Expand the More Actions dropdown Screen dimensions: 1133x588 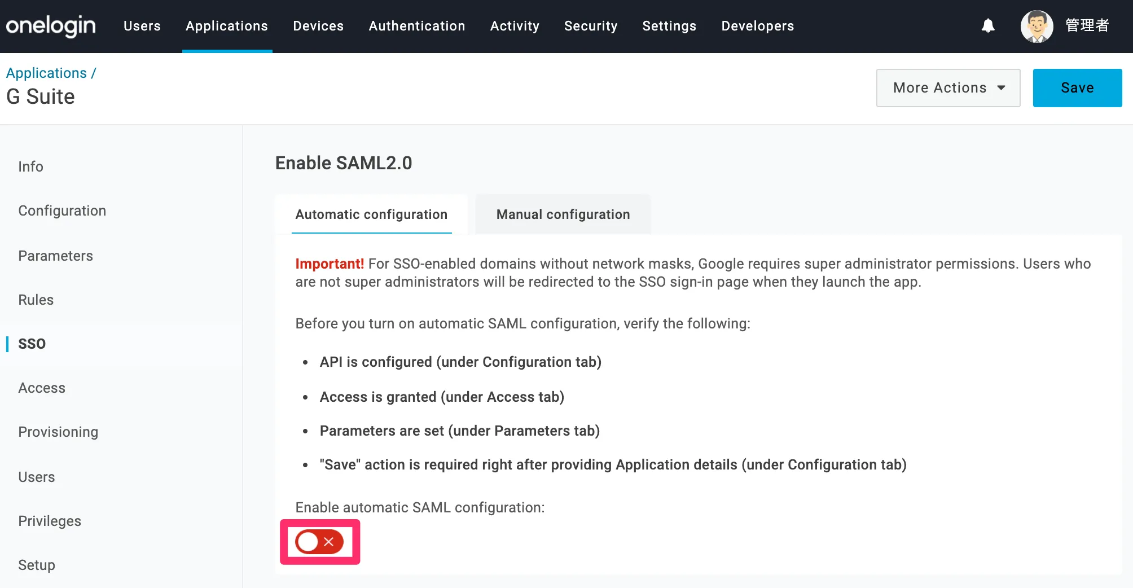coord(948,88)
